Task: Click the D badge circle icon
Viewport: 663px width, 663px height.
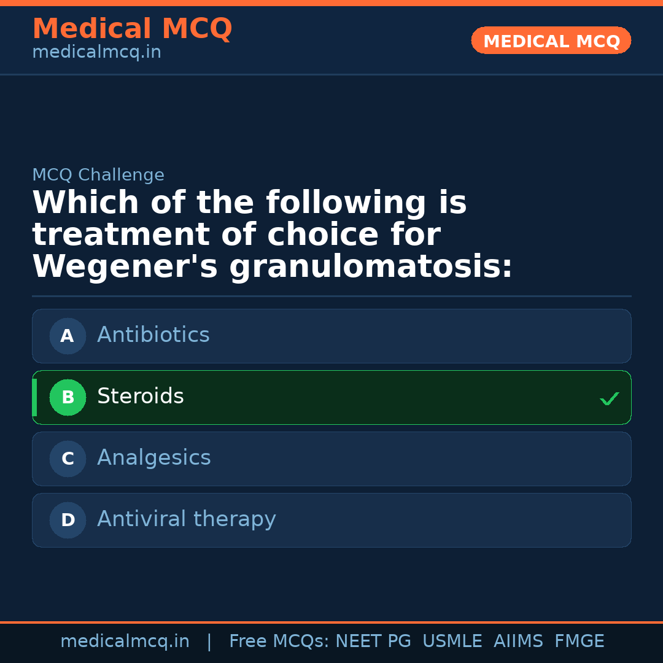Action: pos(68,520)
